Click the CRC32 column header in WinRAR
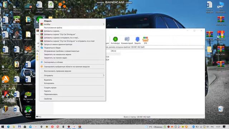The height and width of the screenshot is (129, 229). pyautogui.click(x=113, y=51)
